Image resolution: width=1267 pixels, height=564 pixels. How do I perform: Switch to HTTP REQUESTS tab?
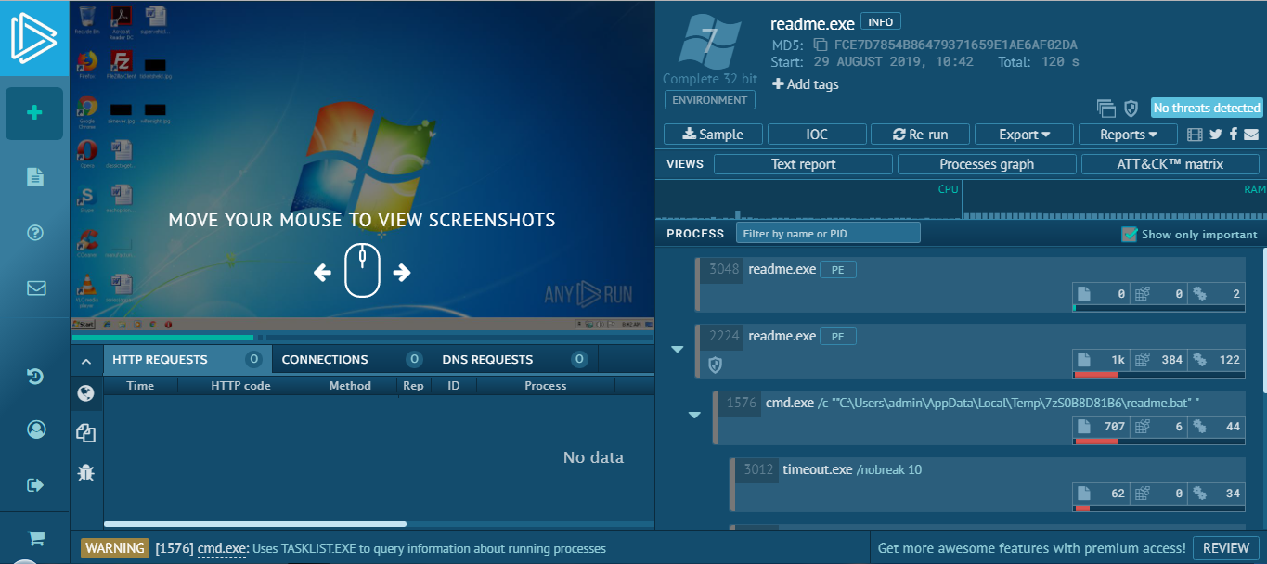(x=187, y=359)
